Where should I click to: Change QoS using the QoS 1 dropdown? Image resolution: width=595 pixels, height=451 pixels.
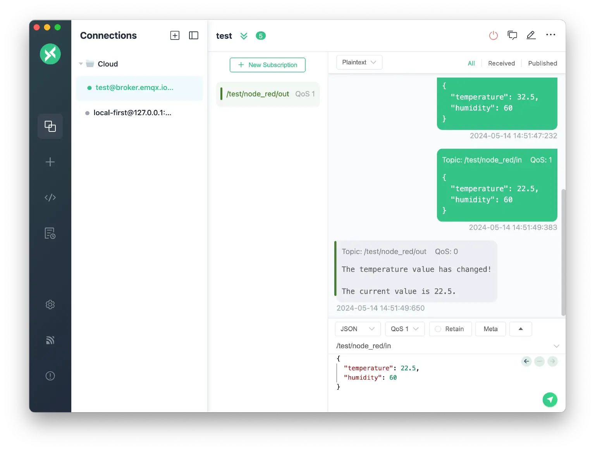[x=404, y=329]
